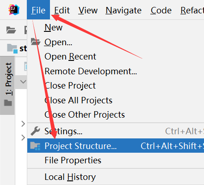Viewport: 204px width, 185px height.
Task: Click the Project Structure folder icon
Action: [x=35, y=146]
